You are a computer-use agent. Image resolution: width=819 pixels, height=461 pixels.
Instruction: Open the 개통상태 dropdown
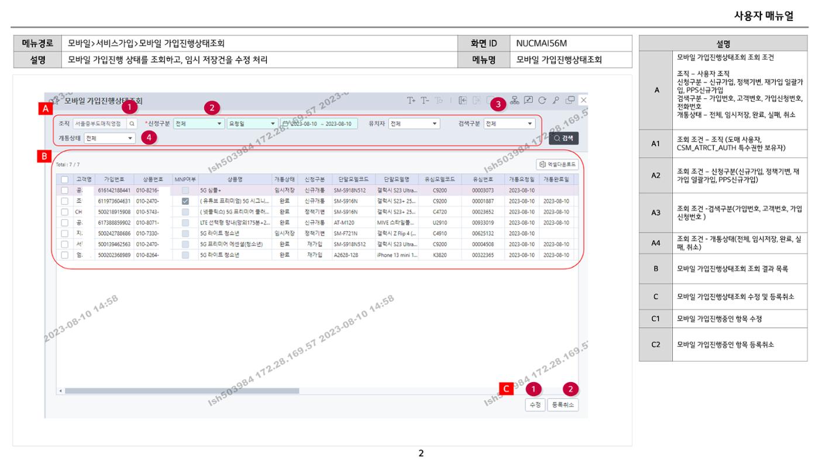tap(110, 139)
